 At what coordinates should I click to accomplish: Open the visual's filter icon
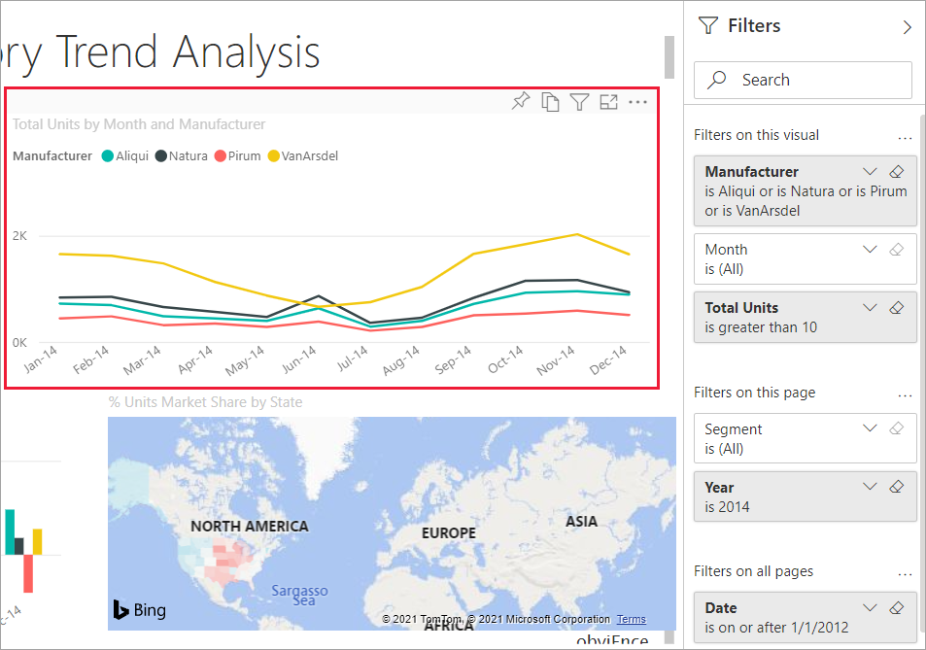pyautogui.click(x=579, y=102)
